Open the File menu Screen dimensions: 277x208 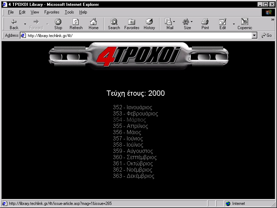point(11,12)
